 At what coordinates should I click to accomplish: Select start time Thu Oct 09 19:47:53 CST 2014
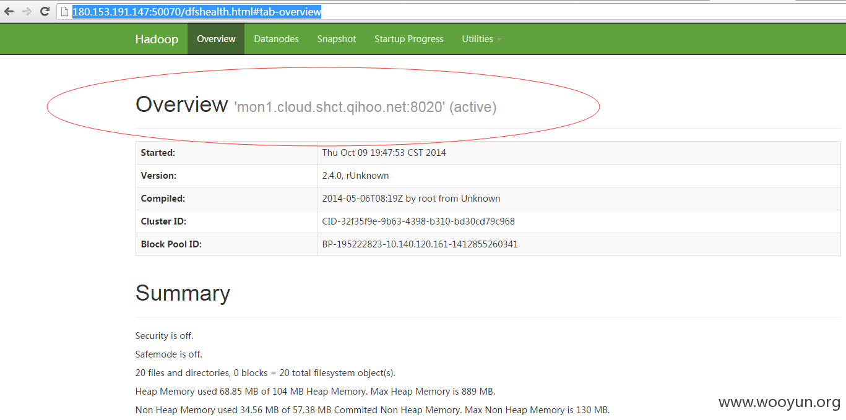[x=384, y=152]
